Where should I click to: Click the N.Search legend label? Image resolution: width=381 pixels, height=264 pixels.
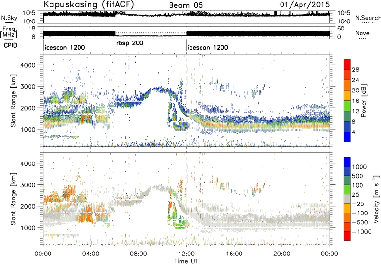point(368,18)
